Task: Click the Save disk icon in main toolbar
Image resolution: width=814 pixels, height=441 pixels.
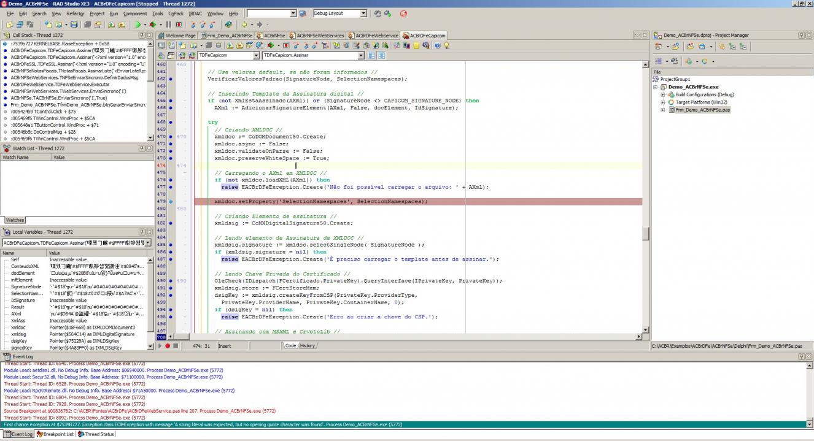Action: tap(74, 25)
